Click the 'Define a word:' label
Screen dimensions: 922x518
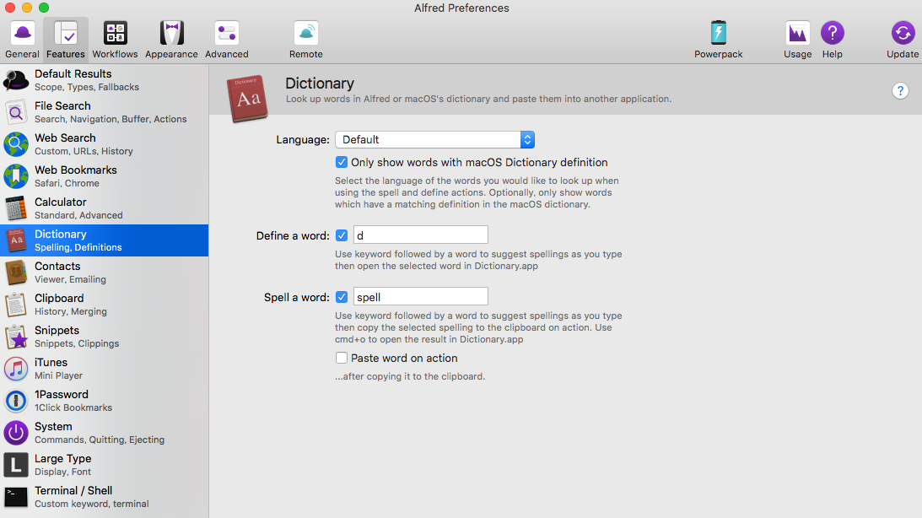[x=293, y=235]
